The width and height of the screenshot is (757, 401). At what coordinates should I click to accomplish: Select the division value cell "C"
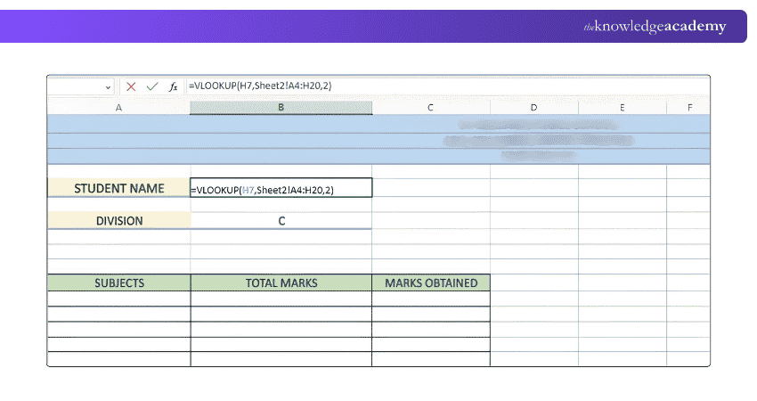pos(281,221)
